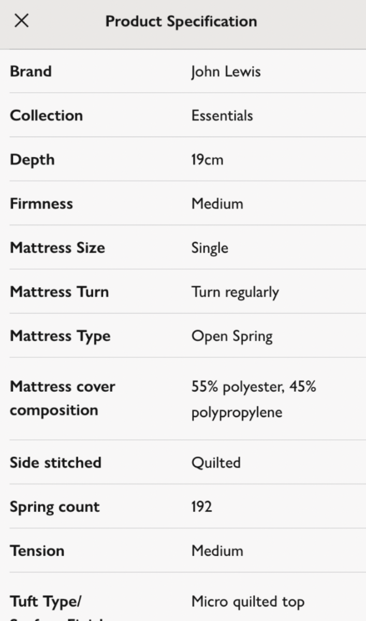Tap the Essentials collection value
This screenshot has width=366, height=621.
[x=222, y=115]
